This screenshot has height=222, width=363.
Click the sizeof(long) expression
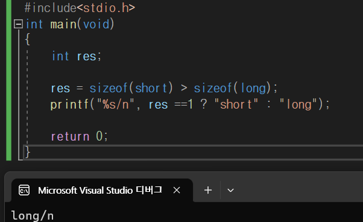click(x=232, y=88)
